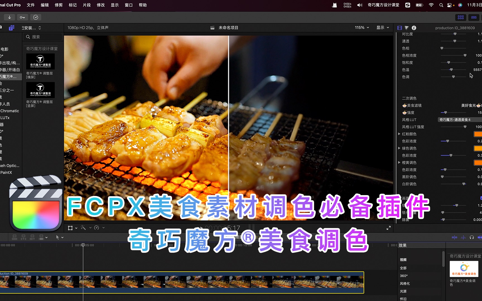Screen dimensions: 482x301
Task: Click the append clip icon
Action: coord(32,237)
